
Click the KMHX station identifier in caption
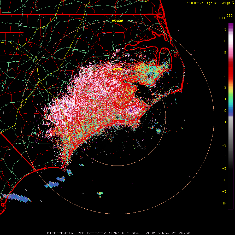click(x=150, y=233)
